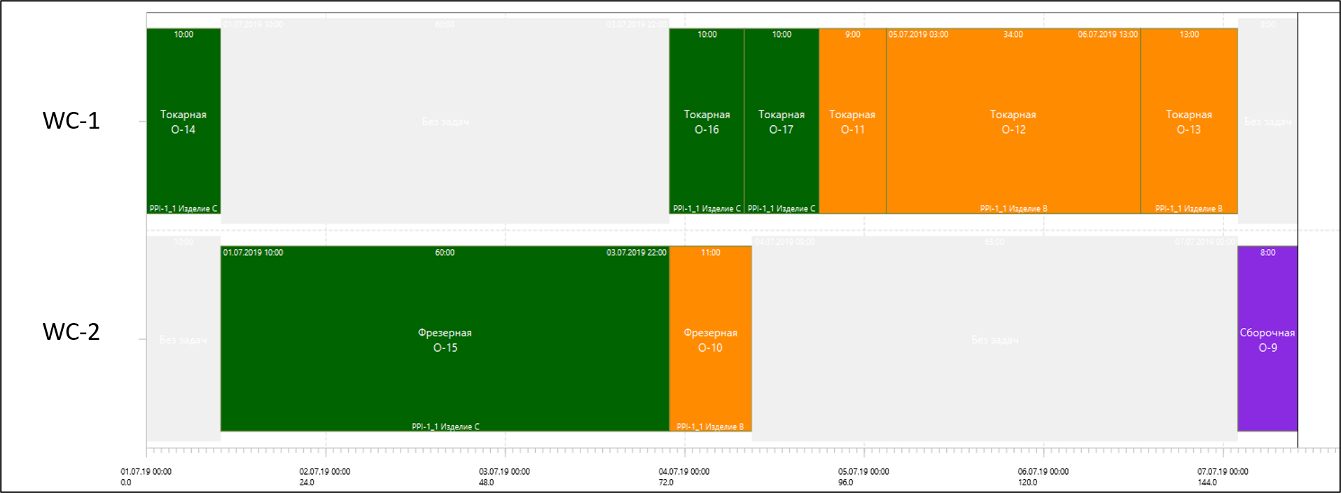The image size is (1341, 493).
Task: Select the Фрезерная O-10 orange block
Action: pyautogui.click(x=710, y=339)
